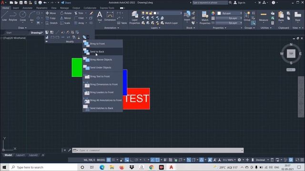This screenshot has width=305, height=171.
Task: Toggle drawing grid display in status bar
Action: [109, 160]
